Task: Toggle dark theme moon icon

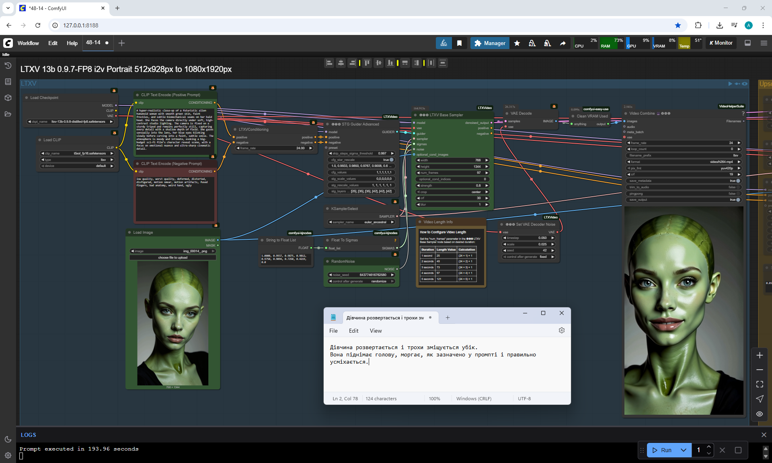Action: pyautogui.click(x=8, y=439)
